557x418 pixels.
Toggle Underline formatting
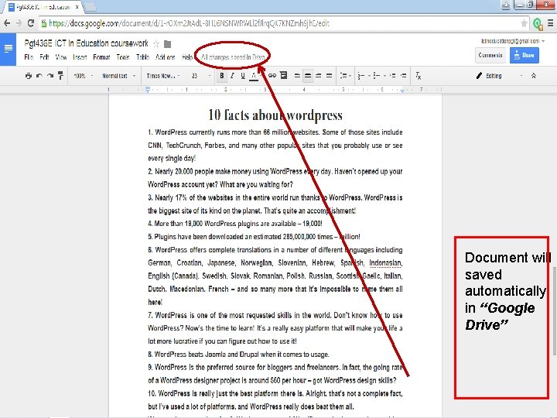pyautogui.click(x=243, y=76)
